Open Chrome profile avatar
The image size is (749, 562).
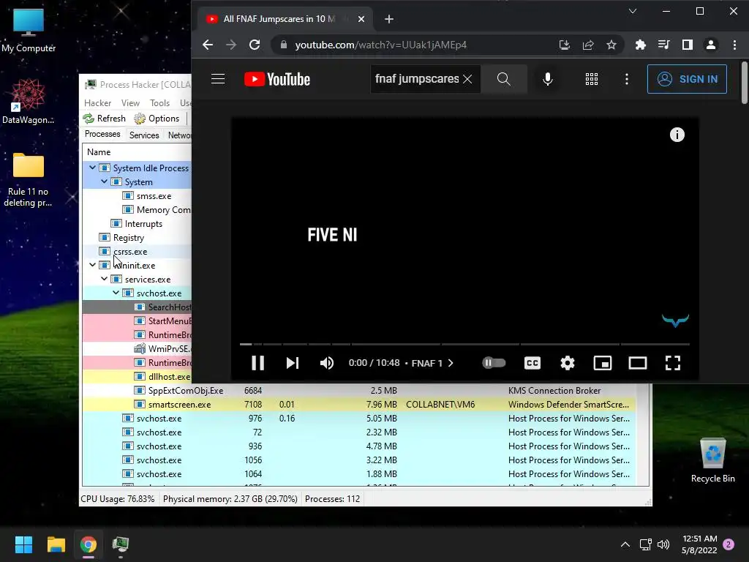[x=711, y=45]
